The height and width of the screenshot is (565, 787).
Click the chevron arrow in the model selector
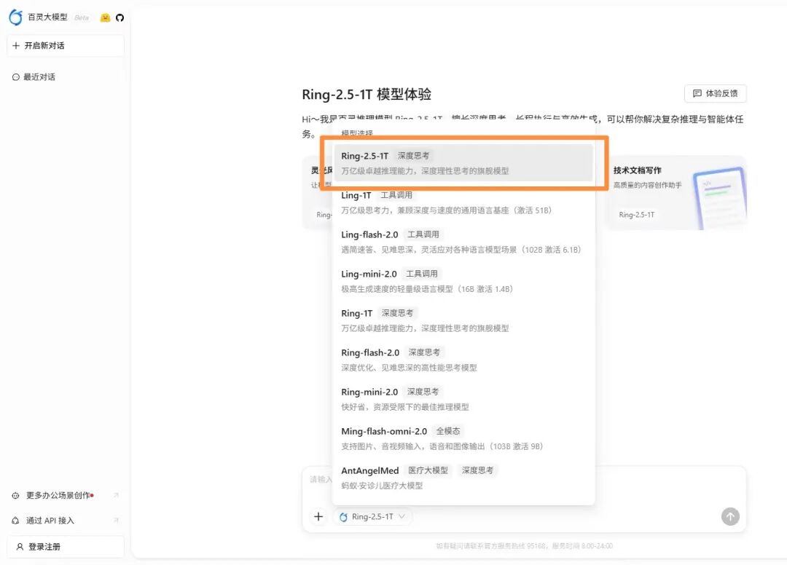pos(402,516)
